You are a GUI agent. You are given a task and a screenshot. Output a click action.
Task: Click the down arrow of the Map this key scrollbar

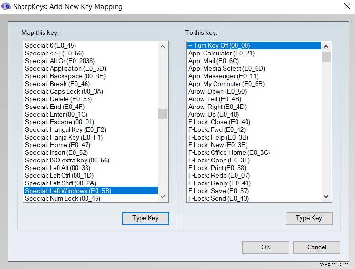click(162, 196)
